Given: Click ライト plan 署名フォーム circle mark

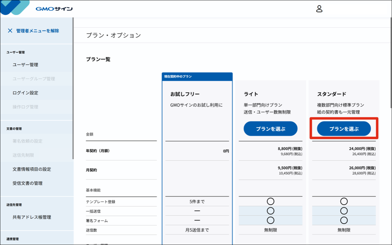Looking at the screenshot, I should click(x=270, y=220).
